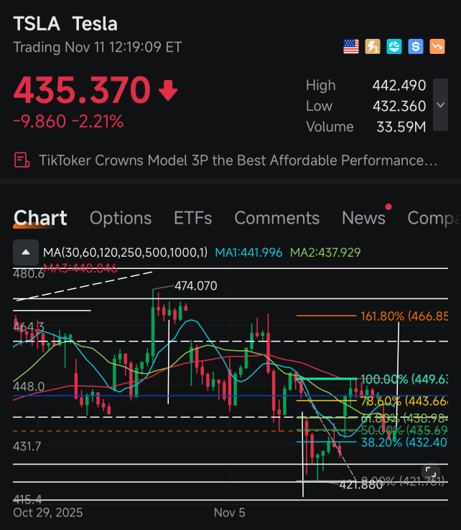
Task: Switch to the ETFs tab
Action: click(193, 218)
